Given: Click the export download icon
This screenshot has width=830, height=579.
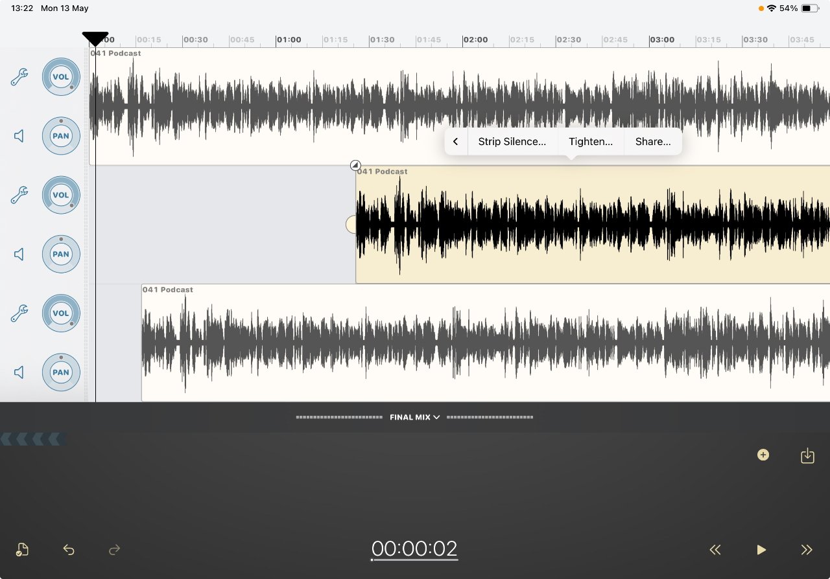Looking at the screenshot, I should pyautogui.click(x=807, y=456).
